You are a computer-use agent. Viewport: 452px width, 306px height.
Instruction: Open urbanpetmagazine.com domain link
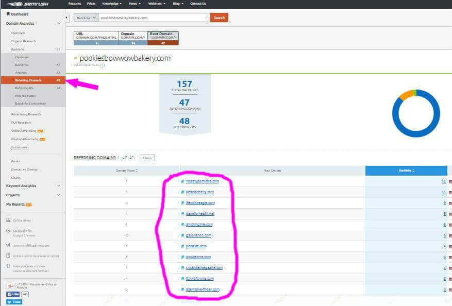tap(205, 268)
